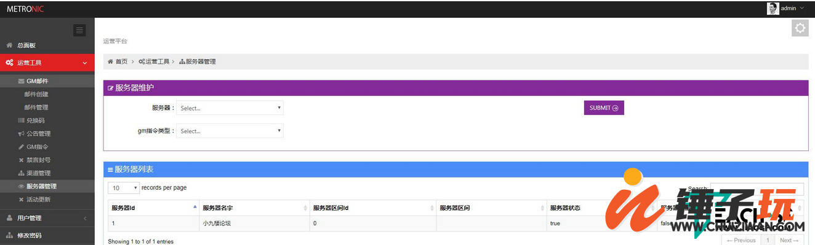The height and width of the screenshot is (245, 815).
Task: Open the records per page dropdown
Action: click(124, 188)
